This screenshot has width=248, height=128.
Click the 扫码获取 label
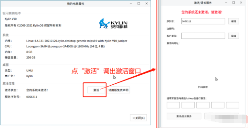203,87
